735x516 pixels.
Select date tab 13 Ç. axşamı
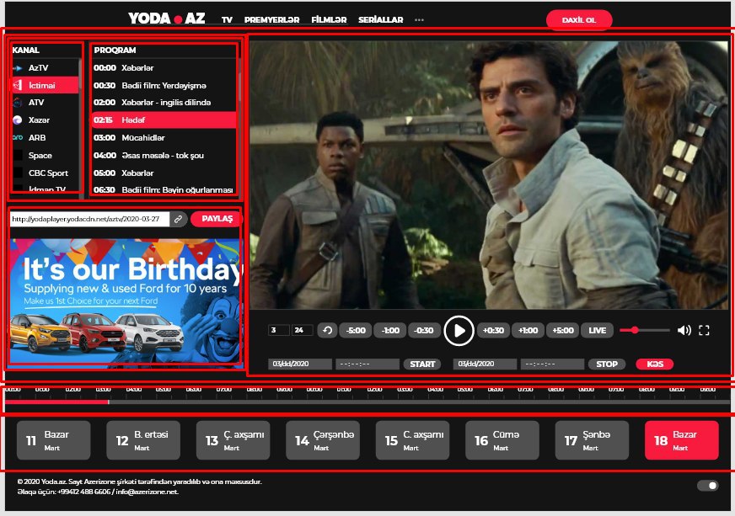pyautogui.click(x=233, y=440)
